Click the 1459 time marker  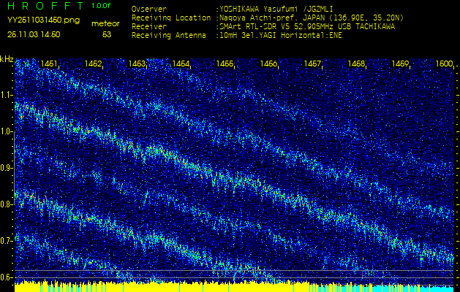[400, 64]
